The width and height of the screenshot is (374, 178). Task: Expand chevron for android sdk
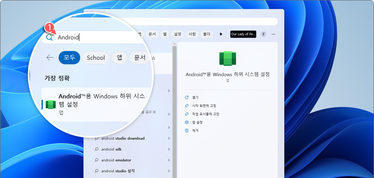[x=169, y=149]
